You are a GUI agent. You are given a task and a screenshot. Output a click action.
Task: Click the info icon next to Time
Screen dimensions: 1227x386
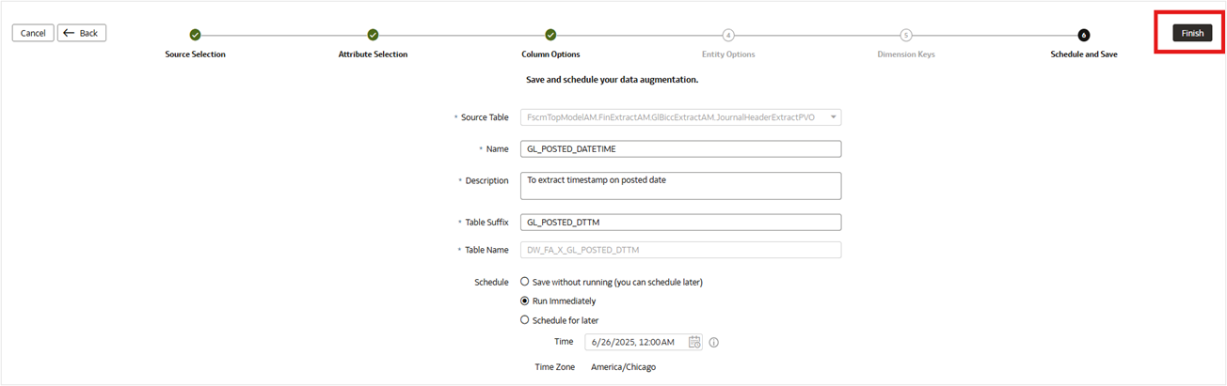tap(713, 343)
